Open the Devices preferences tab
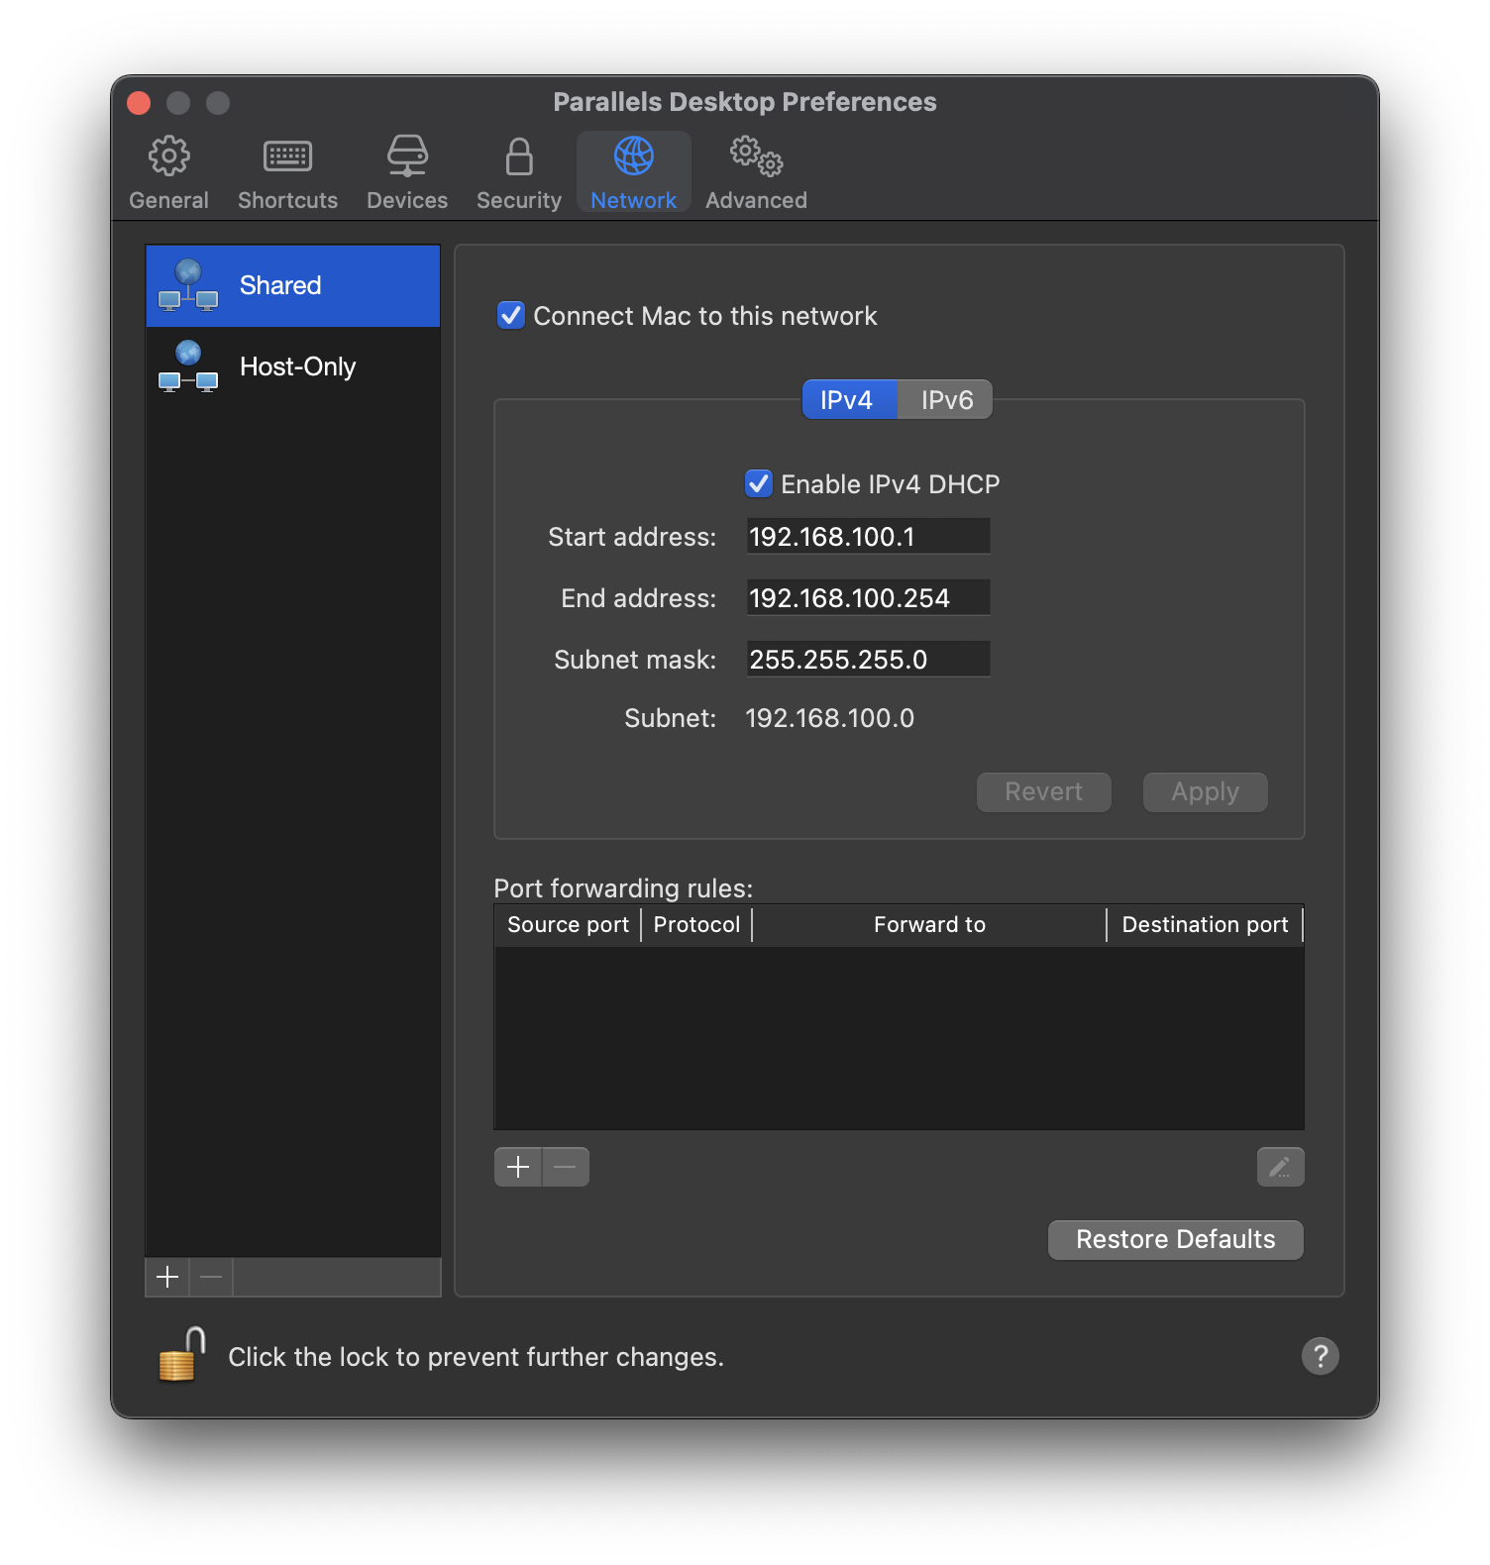1490x1565 pixels. point(407,173)
